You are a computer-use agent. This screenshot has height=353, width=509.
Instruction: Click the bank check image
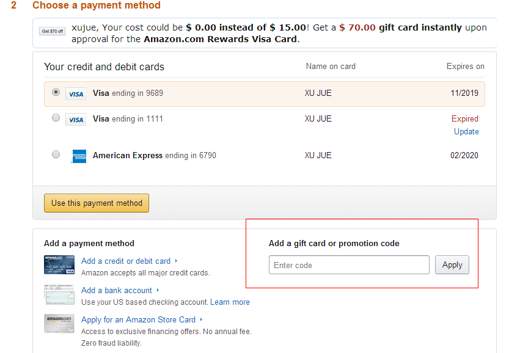[x=59, y=295]
